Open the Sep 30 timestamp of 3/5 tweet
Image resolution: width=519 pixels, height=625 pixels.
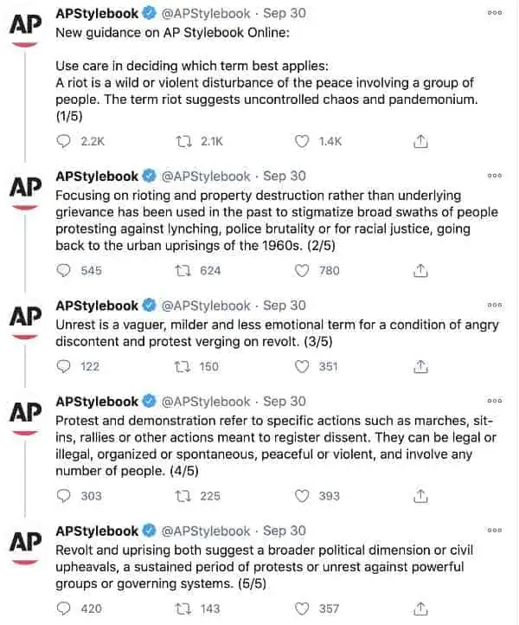point(285,306)
